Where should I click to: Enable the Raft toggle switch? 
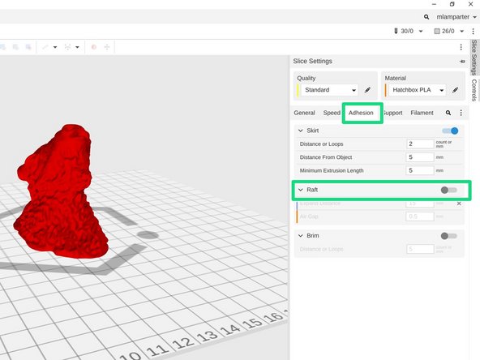tap(448, 190)
